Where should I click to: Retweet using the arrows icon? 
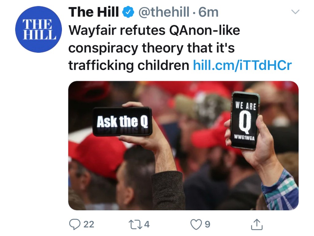(x=135, y=224)
